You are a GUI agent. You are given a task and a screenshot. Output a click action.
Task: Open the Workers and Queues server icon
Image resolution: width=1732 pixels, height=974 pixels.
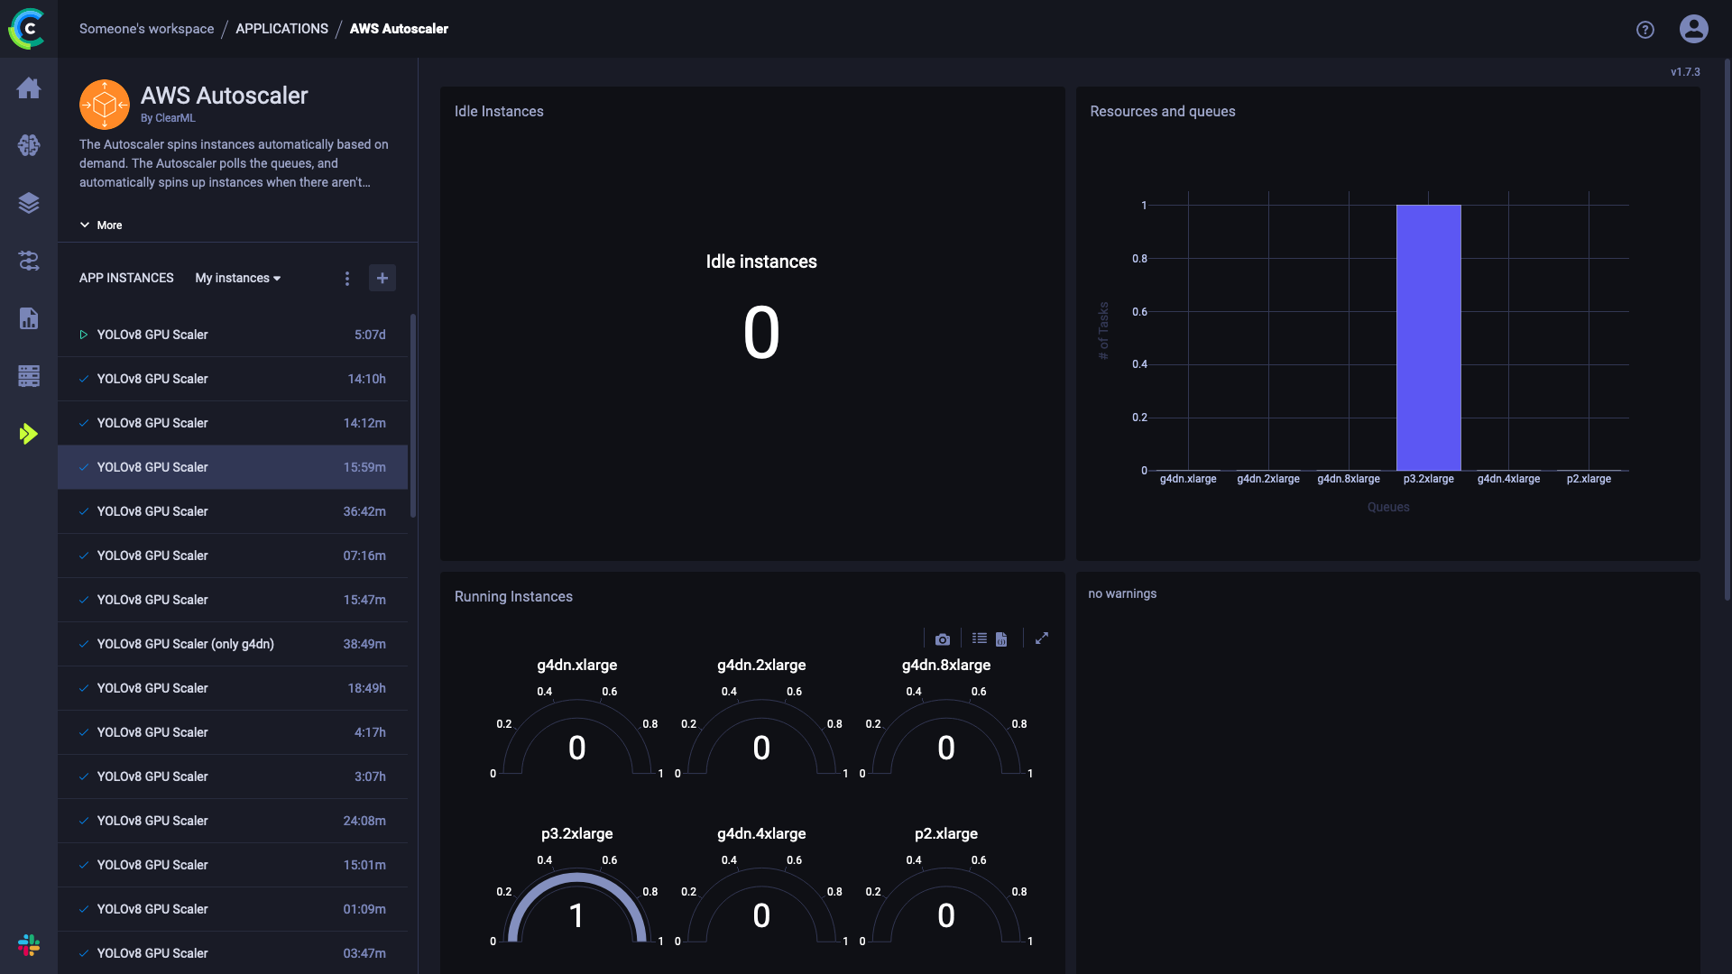29,376
